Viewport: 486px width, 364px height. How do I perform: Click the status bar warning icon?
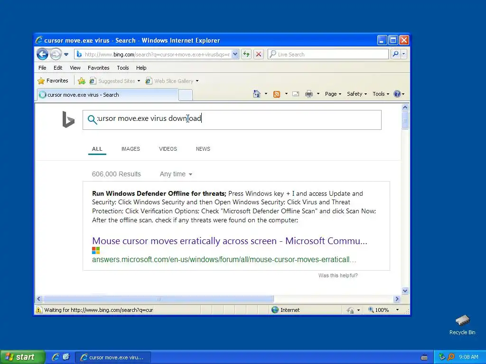(39, 310)
